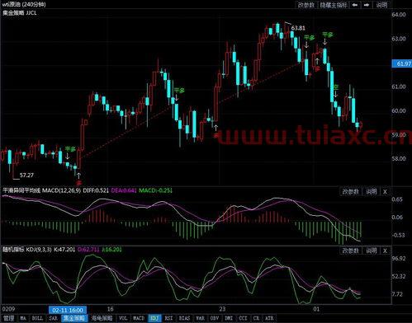The height and width of the screenshot is (323, 412).
Task: Switch to the MACD indicator tab
Action: (x=139, y=318)
